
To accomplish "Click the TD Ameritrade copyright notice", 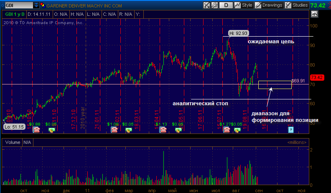I will pos(43,23).
